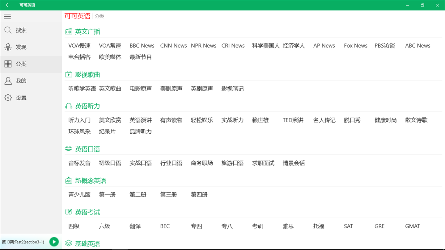The width and height of the screenshot is (445, 250).
Task: Open the 我的 profile icon
Action: 8,81
